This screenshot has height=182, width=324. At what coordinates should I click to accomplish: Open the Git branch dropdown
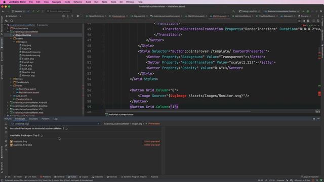[18, 11]
